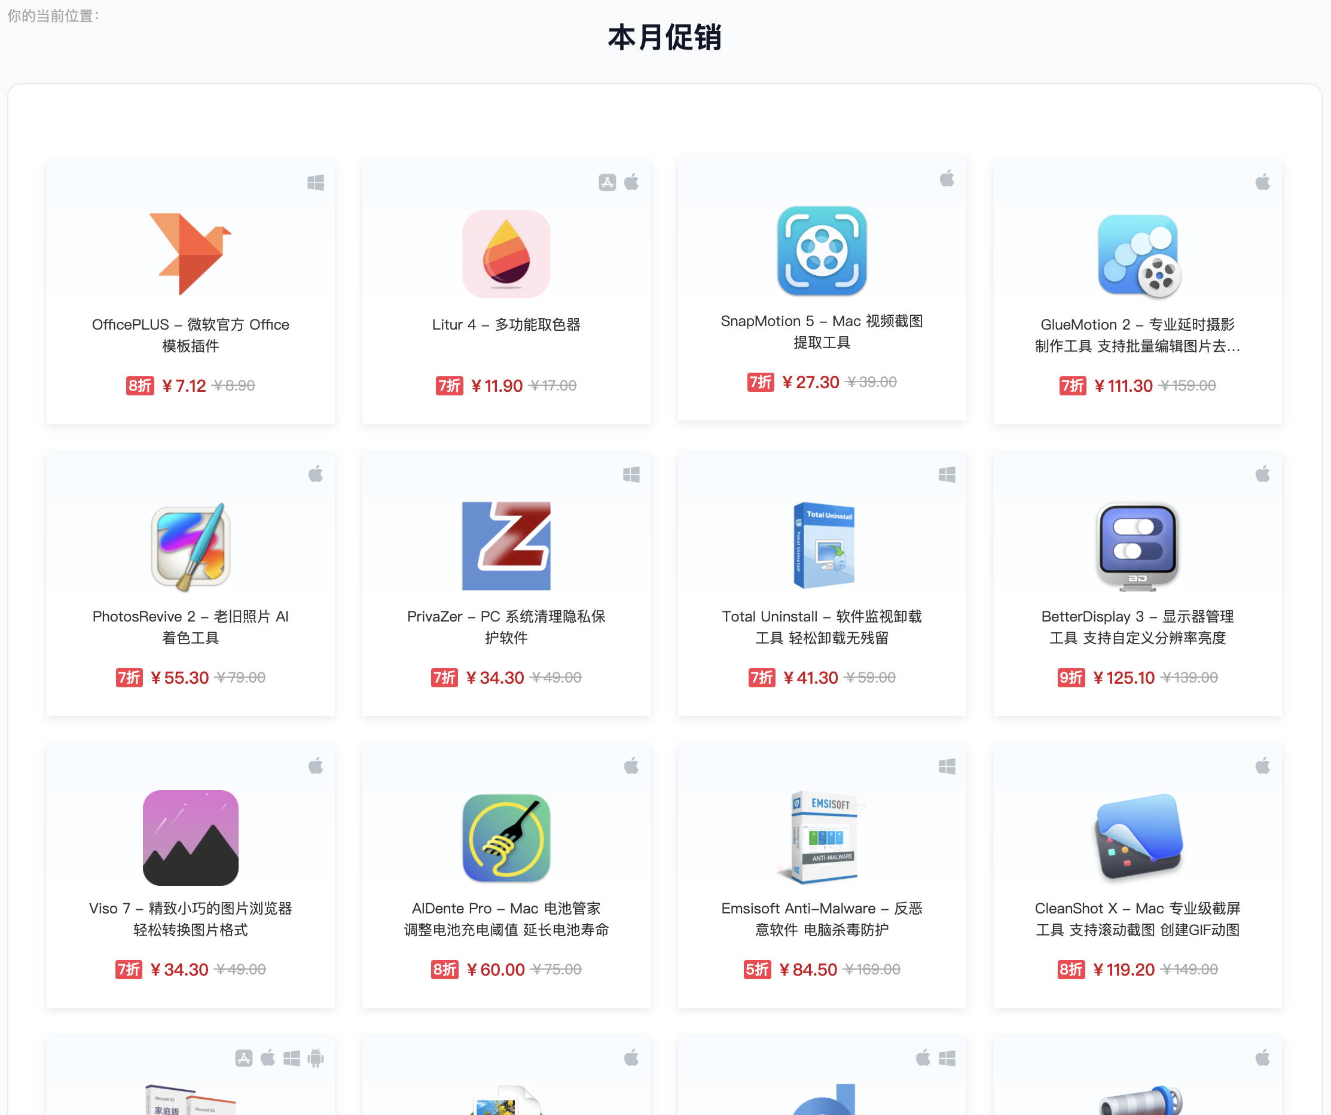This screenshot has height=1115, width=1331.
Task: Open BetterDisplay 3 显示器管理工具 title
Action: 1138,627
